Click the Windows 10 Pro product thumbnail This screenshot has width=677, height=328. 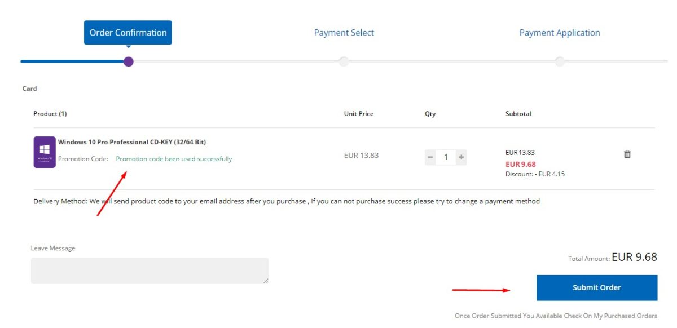point(45,152)
